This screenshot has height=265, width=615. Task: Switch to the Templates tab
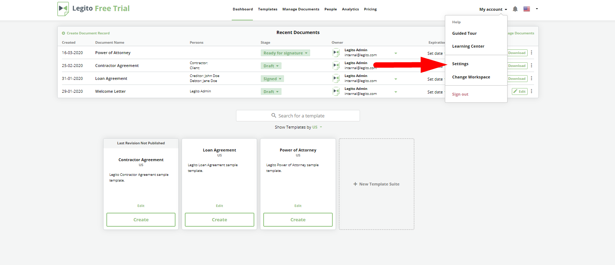(268, 9)
